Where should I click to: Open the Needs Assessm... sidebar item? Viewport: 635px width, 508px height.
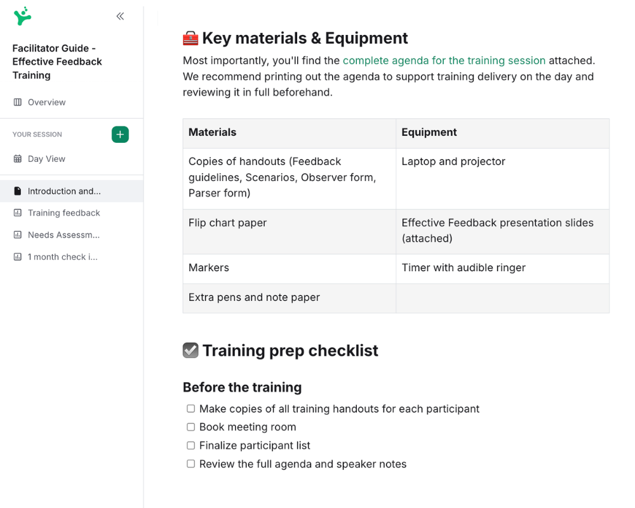[x=63, y=235]
